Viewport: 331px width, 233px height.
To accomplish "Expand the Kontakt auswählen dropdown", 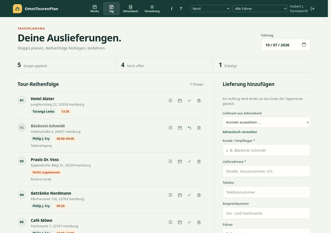I will pos(266,122).
